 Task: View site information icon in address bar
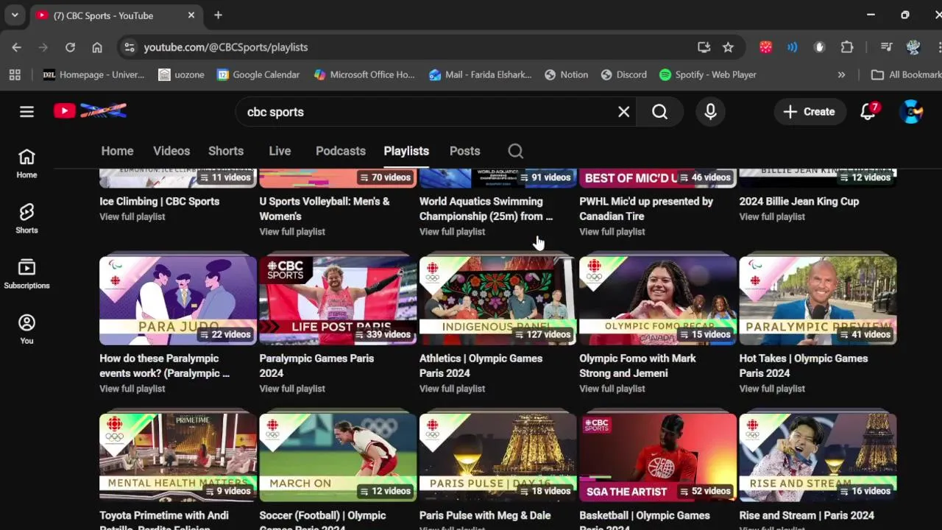pyautogui.click(x=130, y=47)
